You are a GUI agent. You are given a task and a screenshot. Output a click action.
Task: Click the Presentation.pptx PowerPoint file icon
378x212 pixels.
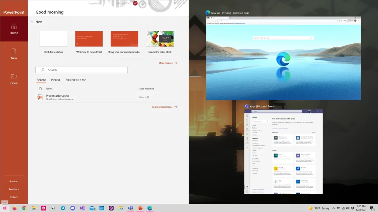(x=40, y=97)
